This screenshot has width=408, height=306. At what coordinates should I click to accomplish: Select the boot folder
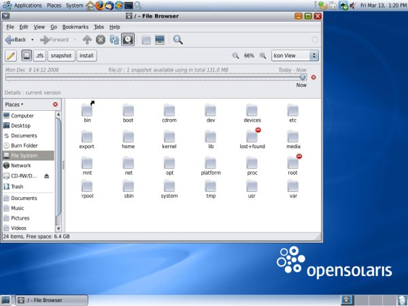pos(128,114)
